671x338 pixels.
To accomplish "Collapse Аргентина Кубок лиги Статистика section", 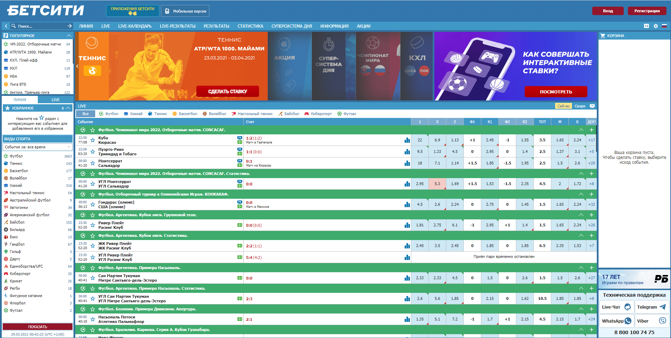I will [x=581, y=235].
